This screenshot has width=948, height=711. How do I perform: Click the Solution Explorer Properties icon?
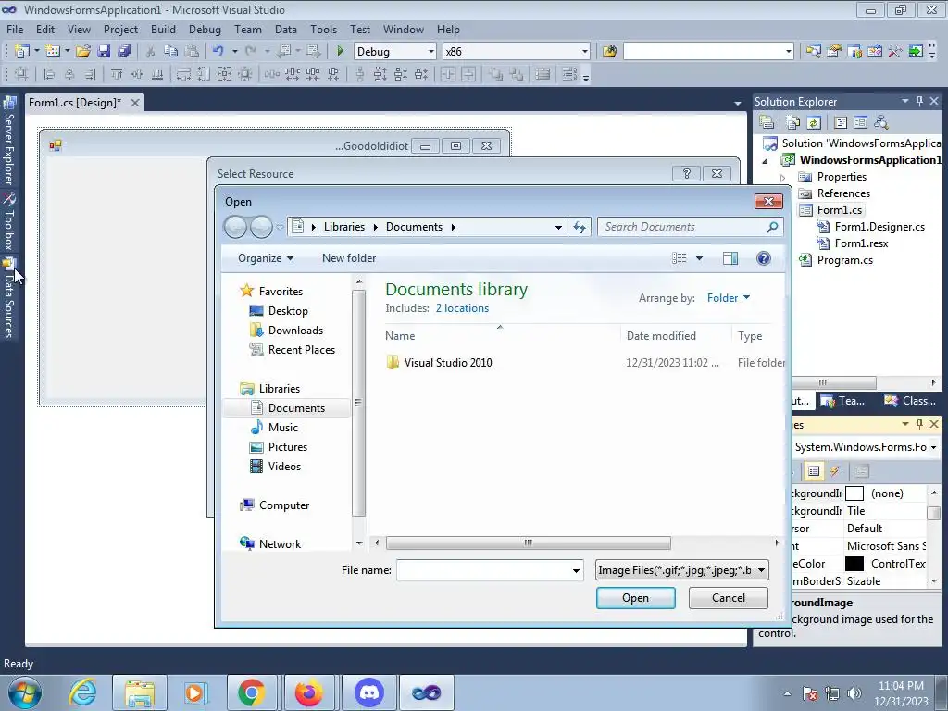pyautogui.click(x=767, y=123)
